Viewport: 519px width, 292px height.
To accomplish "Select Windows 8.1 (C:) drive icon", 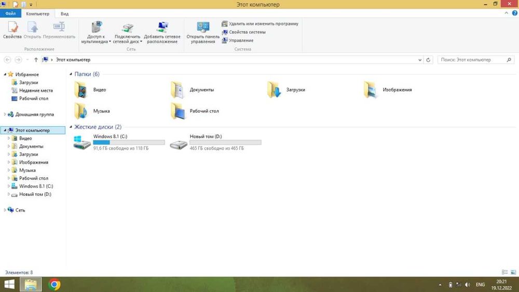I will point(82,142).
